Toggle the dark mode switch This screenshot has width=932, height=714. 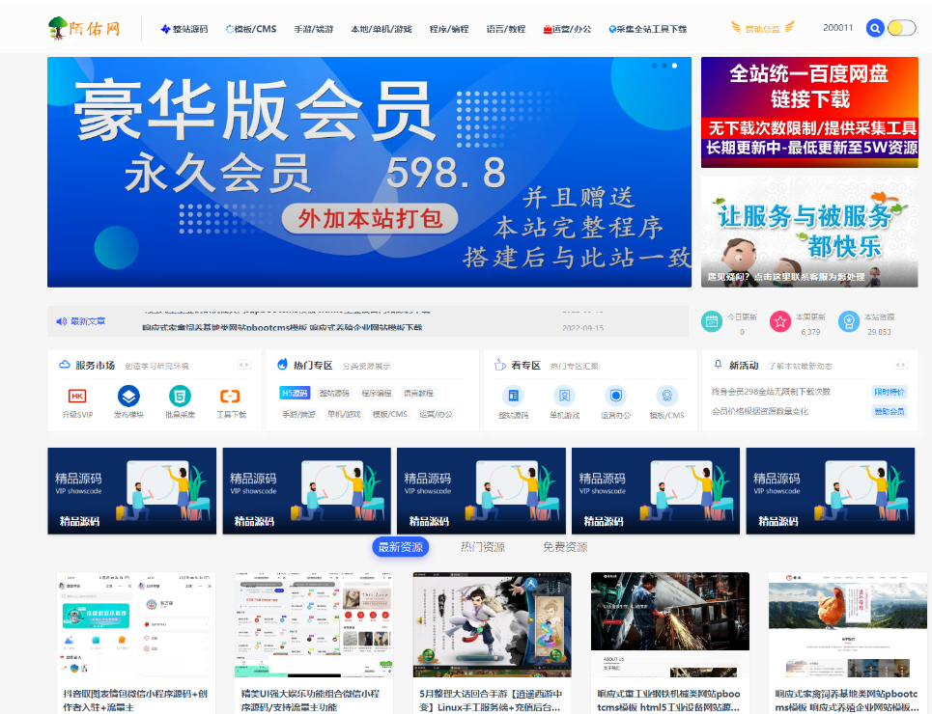(901, 28)
